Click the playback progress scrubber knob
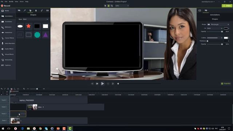This screenshot has height=131, width=233. [x=118, y=84]
